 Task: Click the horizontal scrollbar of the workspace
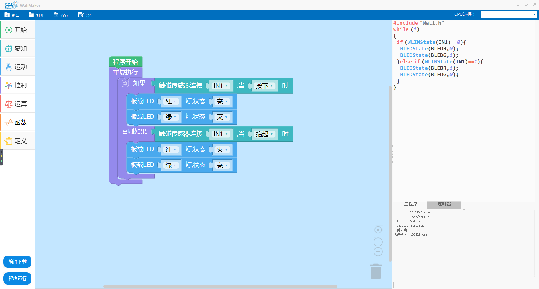point(220,286)
